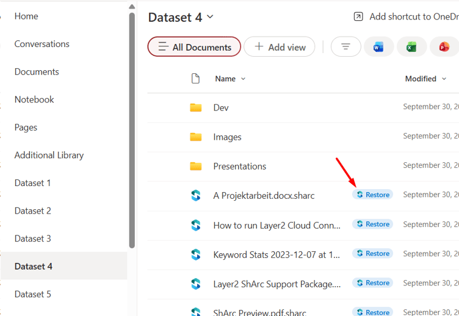Click the Dev folder icon
Image resolution: width=459 pixels, height=316 pixels.
point(196,107)
